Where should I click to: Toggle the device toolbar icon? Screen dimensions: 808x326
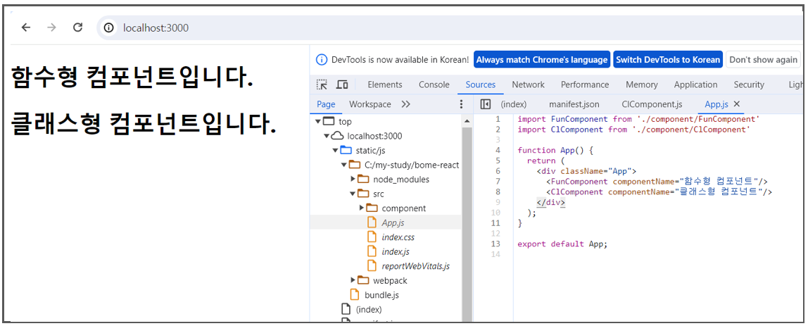click(x=342, y=84)
